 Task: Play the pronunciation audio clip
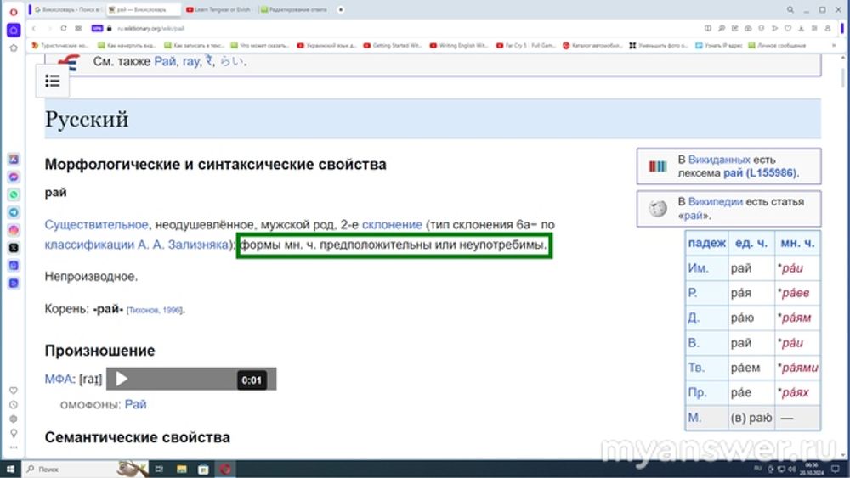coord(122,380)
